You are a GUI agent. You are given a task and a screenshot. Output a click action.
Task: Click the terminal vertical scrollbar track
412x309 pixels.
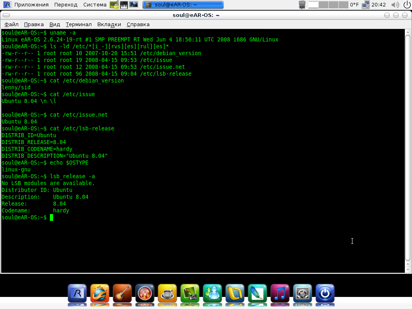coord(408,148)
